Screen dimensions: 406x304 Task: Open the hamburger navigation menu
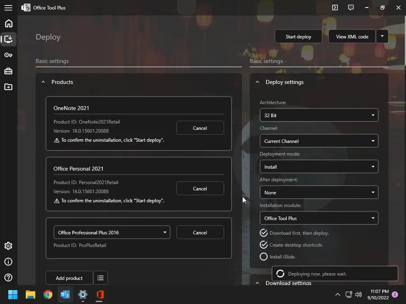click(x=8, y=8)
